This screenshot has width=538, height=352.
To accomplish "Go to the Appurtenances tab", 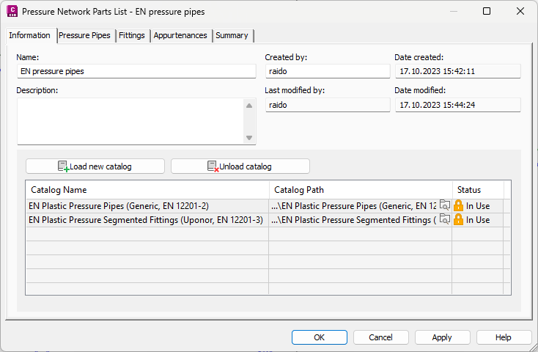I will click(x=180, y=35).
